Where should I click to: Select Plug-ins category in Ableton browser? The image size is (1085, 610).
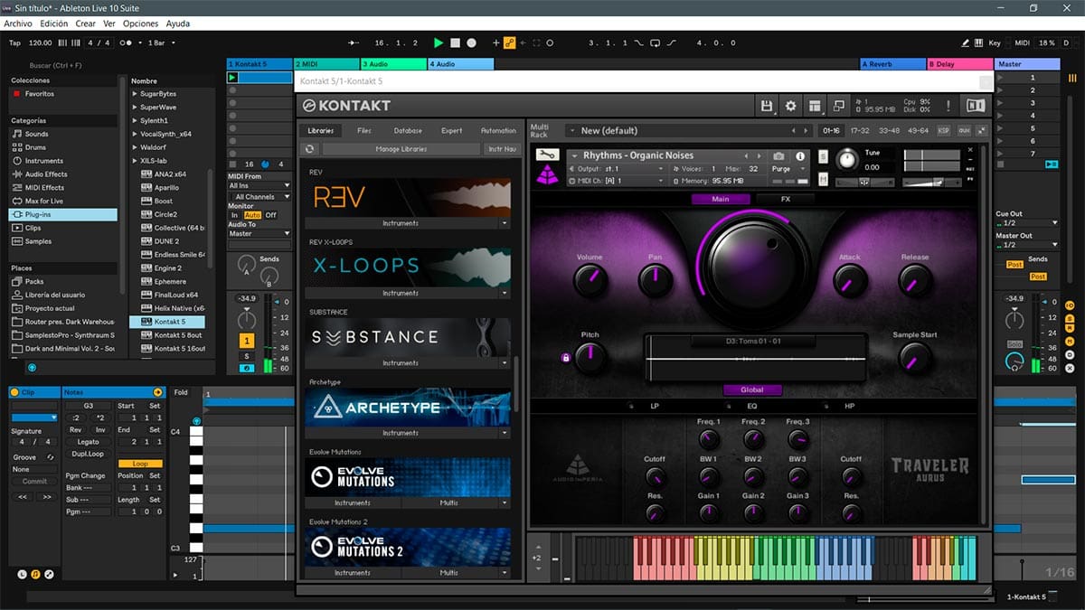(63, 214)
